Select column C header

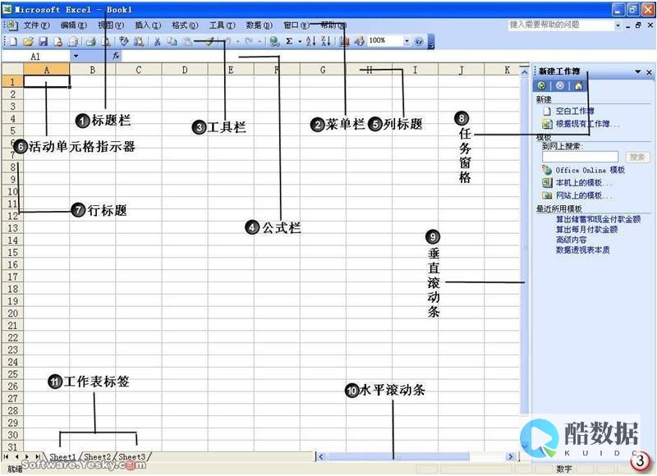tap(139, 70)
